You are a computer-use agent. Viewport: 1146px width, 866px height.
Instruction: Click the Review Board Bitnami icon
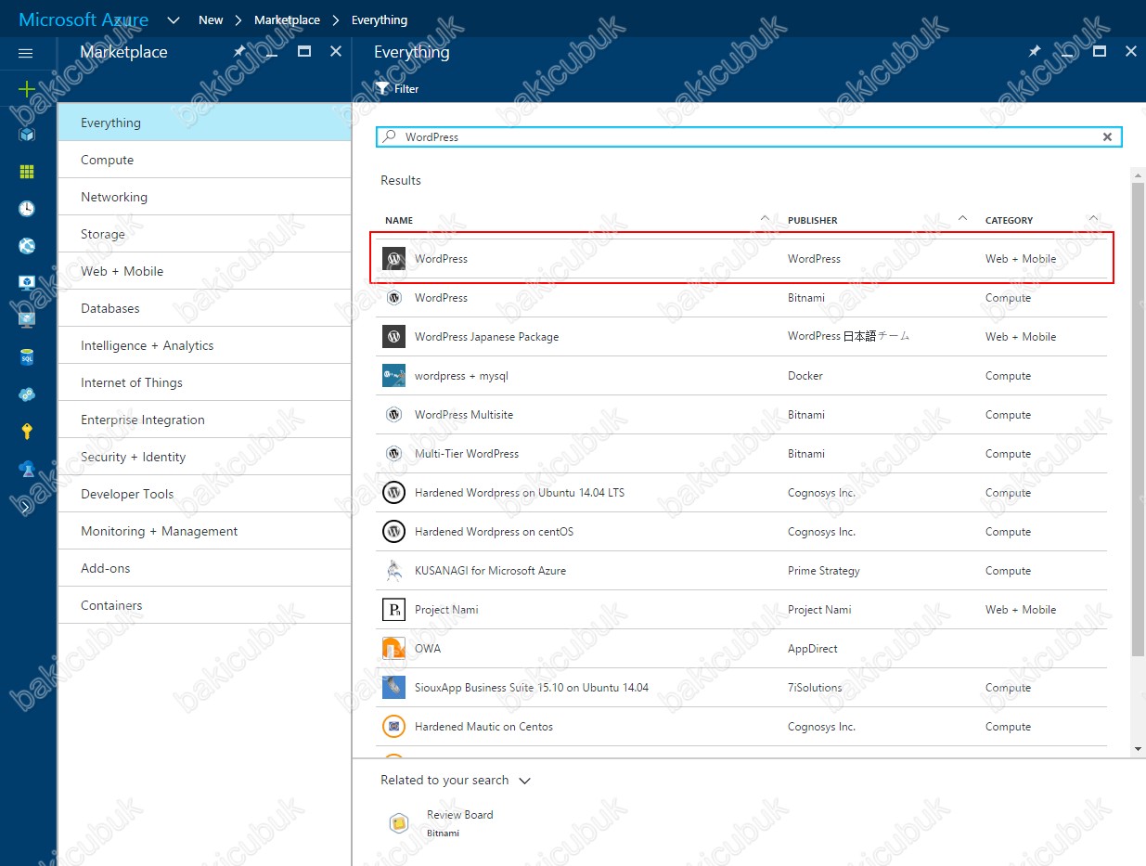(399, 823)
